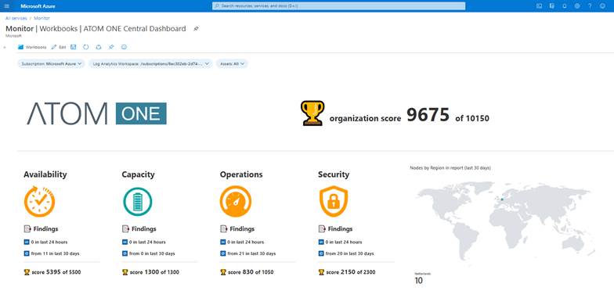Click the Edit pencil toolbar button

(x=59, y=47)
